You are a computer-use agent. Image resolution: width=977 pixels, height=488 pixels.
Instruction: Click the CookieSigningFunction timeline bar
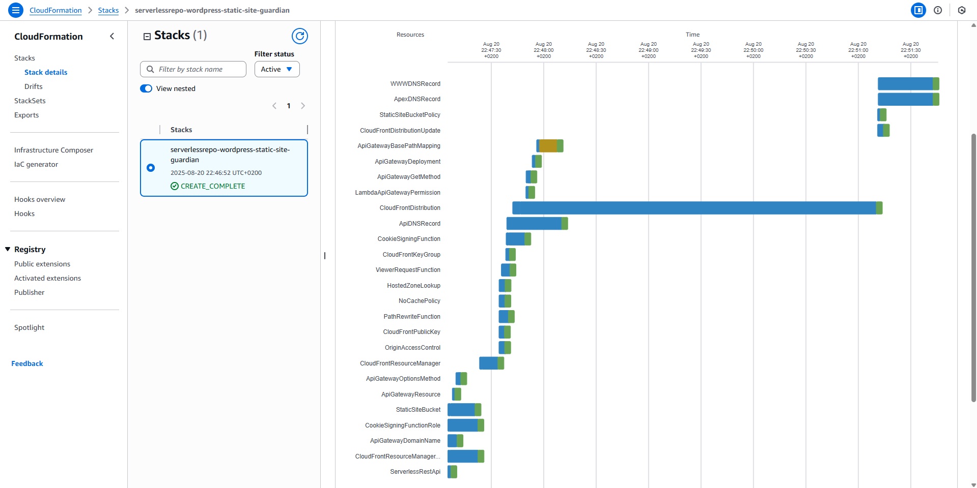click(518, 239)
